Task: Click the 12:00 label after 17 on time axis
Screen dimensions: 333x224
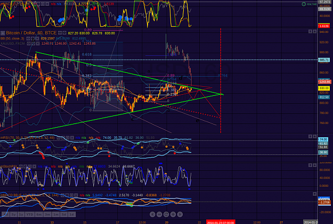Action: point(142,222)
